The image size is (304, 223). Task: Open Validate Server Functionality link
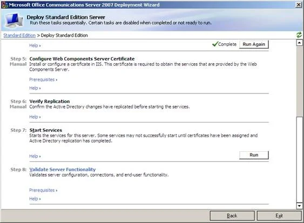pyautogui.click(x=63, y=170)
